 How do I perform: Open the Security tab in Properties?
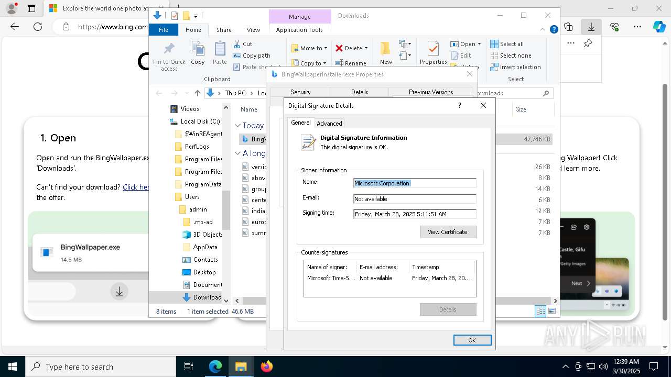[x=300, y=92]
